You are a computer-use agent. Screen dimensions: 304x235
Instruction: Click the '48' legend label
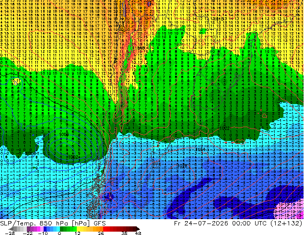click(x=138, y=233)
